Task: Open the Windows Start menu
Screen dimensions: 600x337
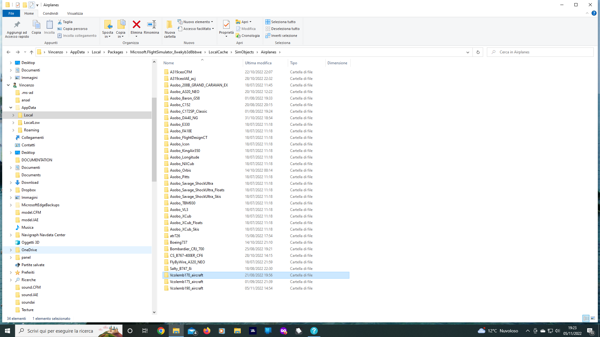Action: 7,331
